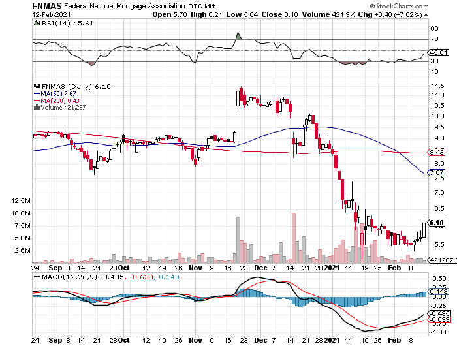Click the 'Chg +0.40 (+7.02%)' value
Image resolution: width=457 pixels, height=346 pixels.
pos(390,14)
